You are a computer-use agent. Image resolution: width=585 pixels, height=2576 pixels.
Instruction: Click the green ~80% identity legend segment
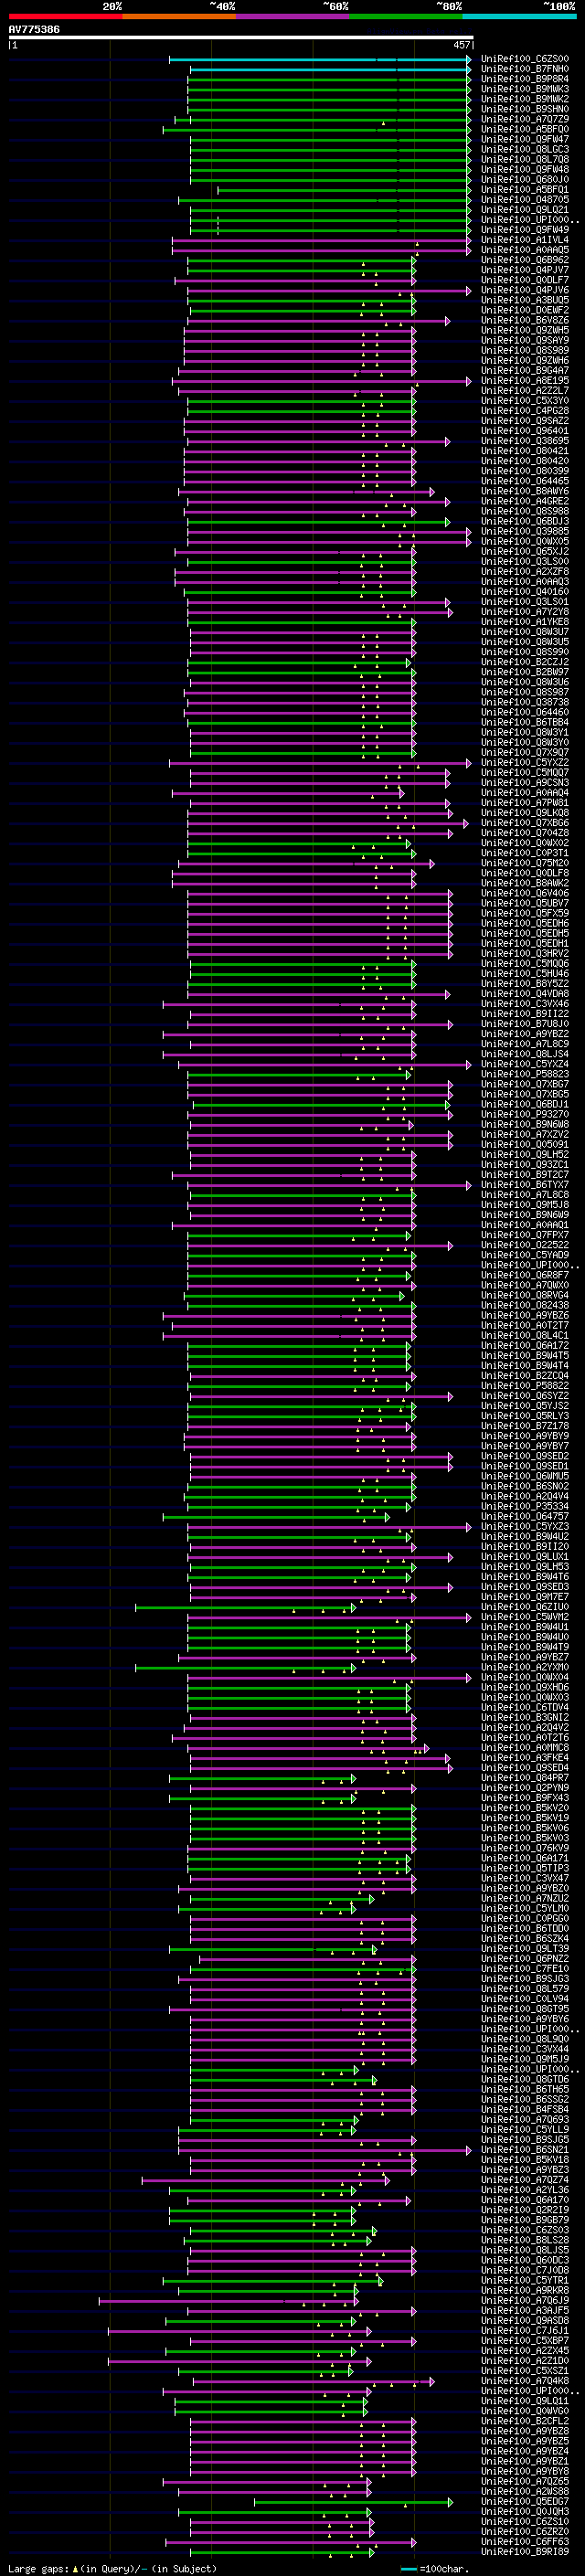pos(406,17)
